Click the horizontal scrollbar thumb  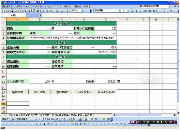coord(138,115)
